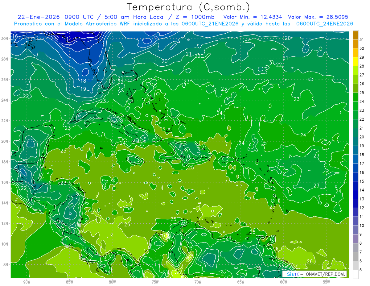Click the "26N" latitude label
This screenshot has height=286, width=370.
pyautogui.click(x=5, y=80)
